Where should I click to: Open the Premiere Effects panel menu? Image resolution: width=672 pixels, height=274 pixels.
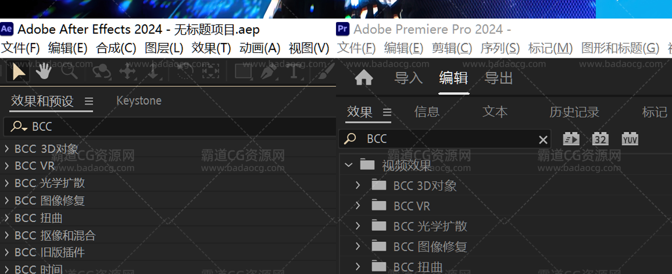pos(387,112)
